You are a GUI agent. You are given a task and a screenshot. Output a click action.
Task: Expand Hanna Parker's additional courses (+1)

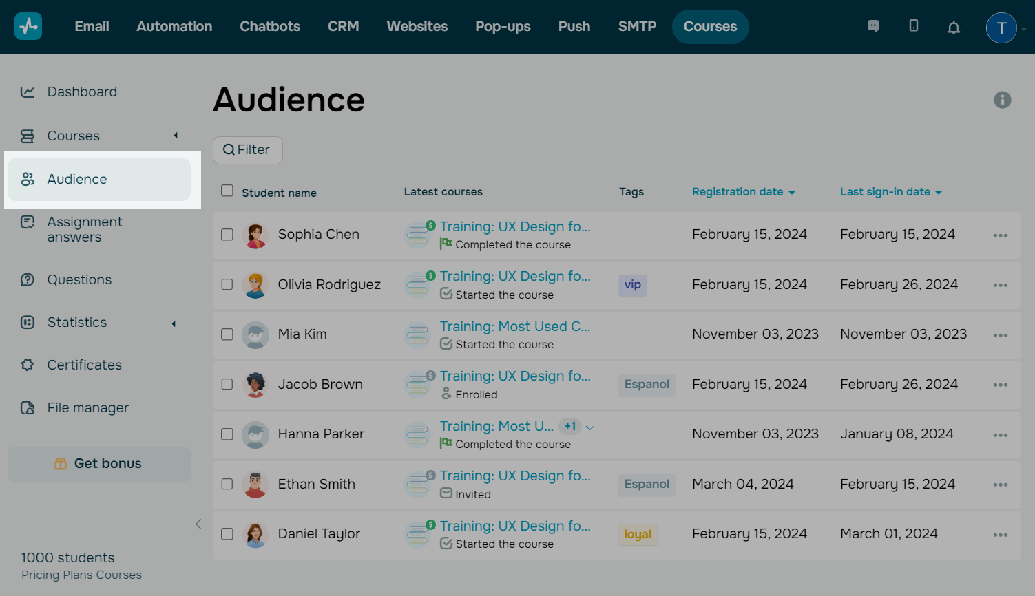pyautogui.click(x=570, y=426)
